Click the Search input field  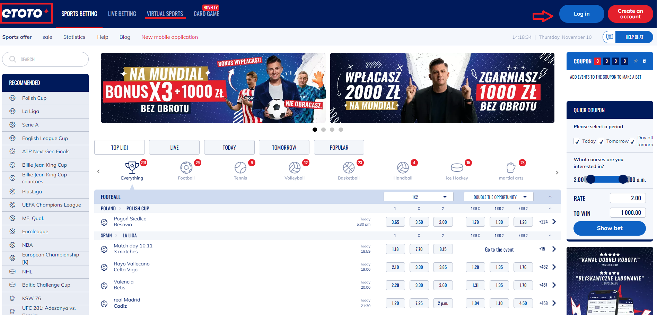(45, 59)
